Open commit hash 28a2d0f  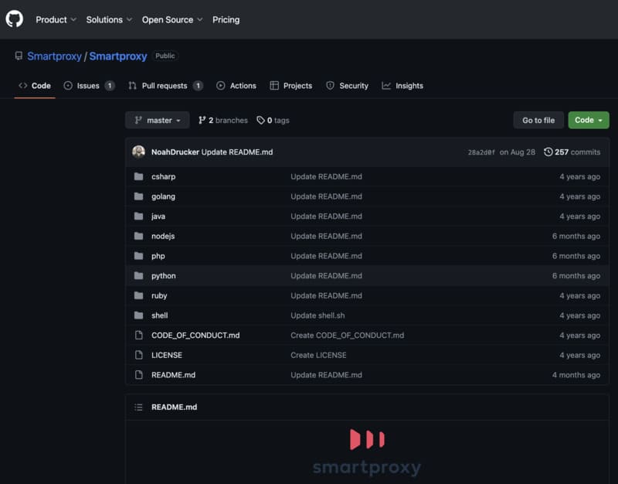481,152
